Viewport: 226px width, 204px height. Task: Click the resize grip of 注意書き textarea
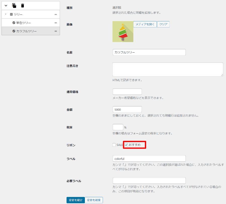(222, 75)
